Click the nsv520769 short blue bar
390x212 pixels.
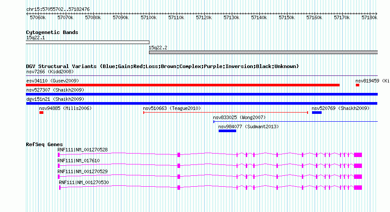click(x=317, y=113)
